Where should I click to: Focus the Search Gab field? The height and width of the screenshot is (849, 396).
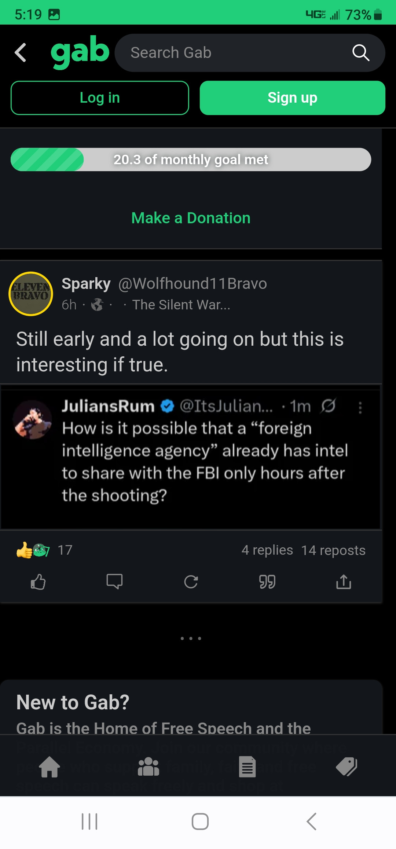[235, 53]
